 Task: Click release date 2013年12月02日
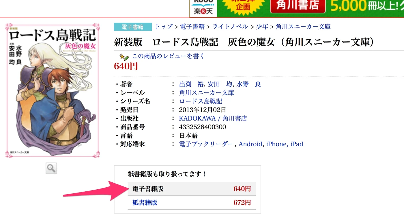click(x=202, y=110)
